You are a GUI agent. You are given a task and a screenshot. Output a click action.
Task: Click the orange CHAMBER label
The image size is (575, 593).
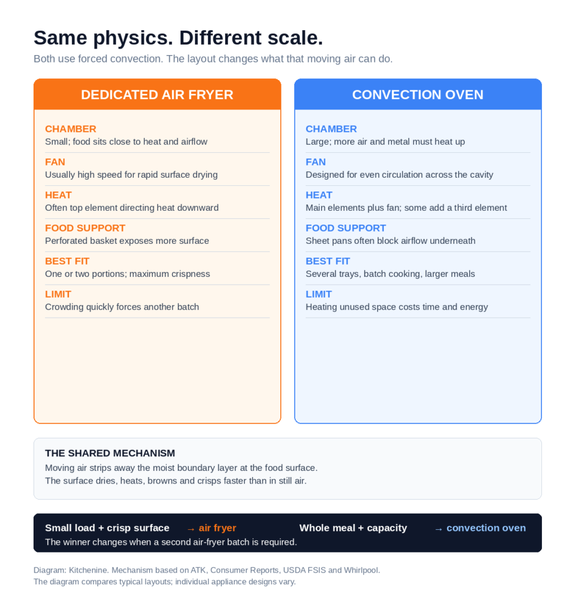click(x=71, y=129)
